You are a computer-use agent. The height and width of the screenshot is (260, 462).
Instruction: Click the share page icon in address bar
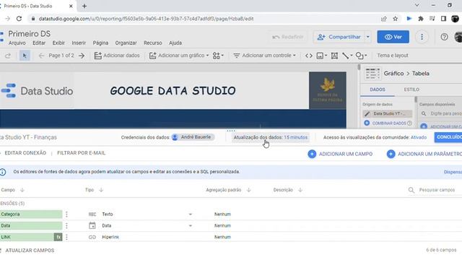point(383,19)
